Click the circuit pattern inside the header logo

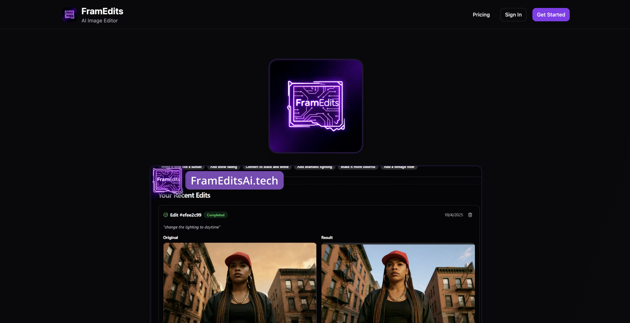(69, 14)
